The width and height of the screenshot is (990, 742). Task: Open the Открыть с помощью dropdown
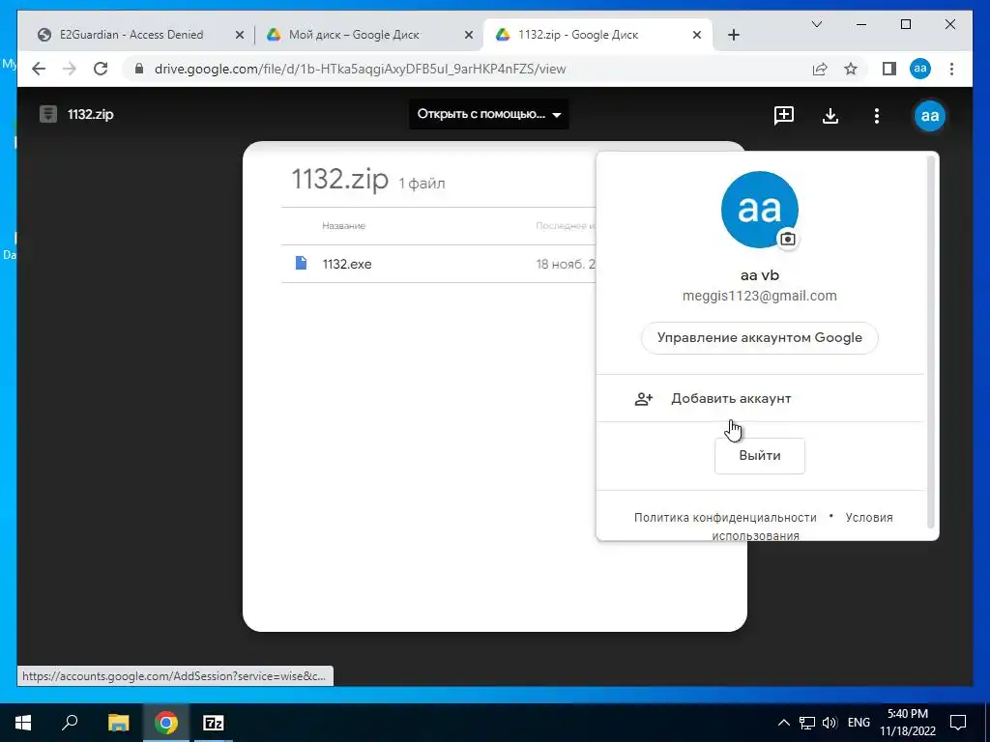tap(488, 114)
